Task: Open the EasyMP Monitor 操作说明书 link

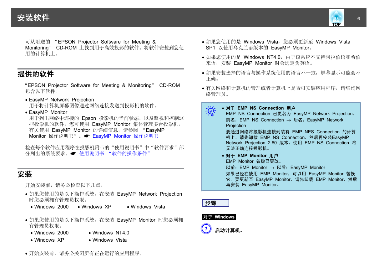Action: point(126,136)
